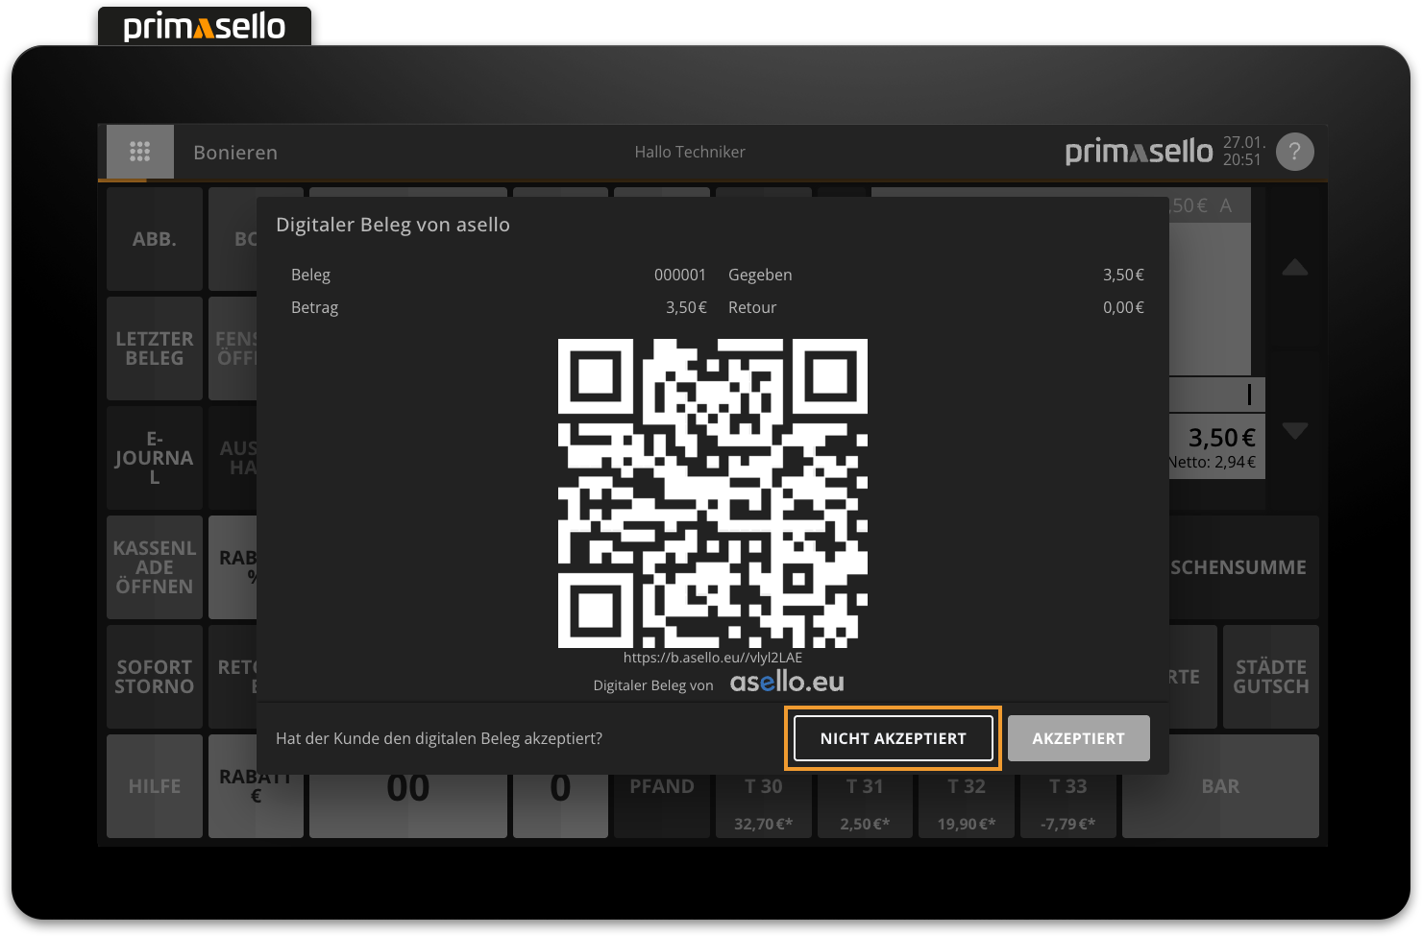The width and height of the screenshot is (1422, 936).
Task: Open the E-JOURNAL
Action: click(x=155, y=458)
